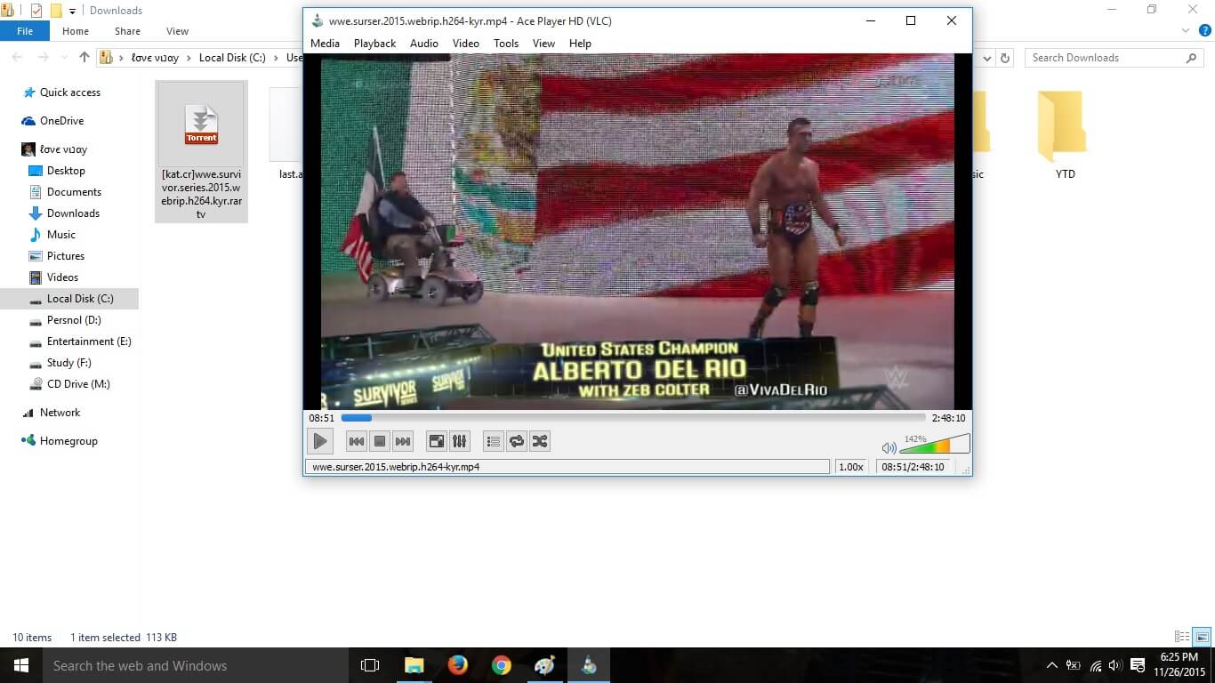
Task: Select Network in navigation pane
Action: coord(60,413)
